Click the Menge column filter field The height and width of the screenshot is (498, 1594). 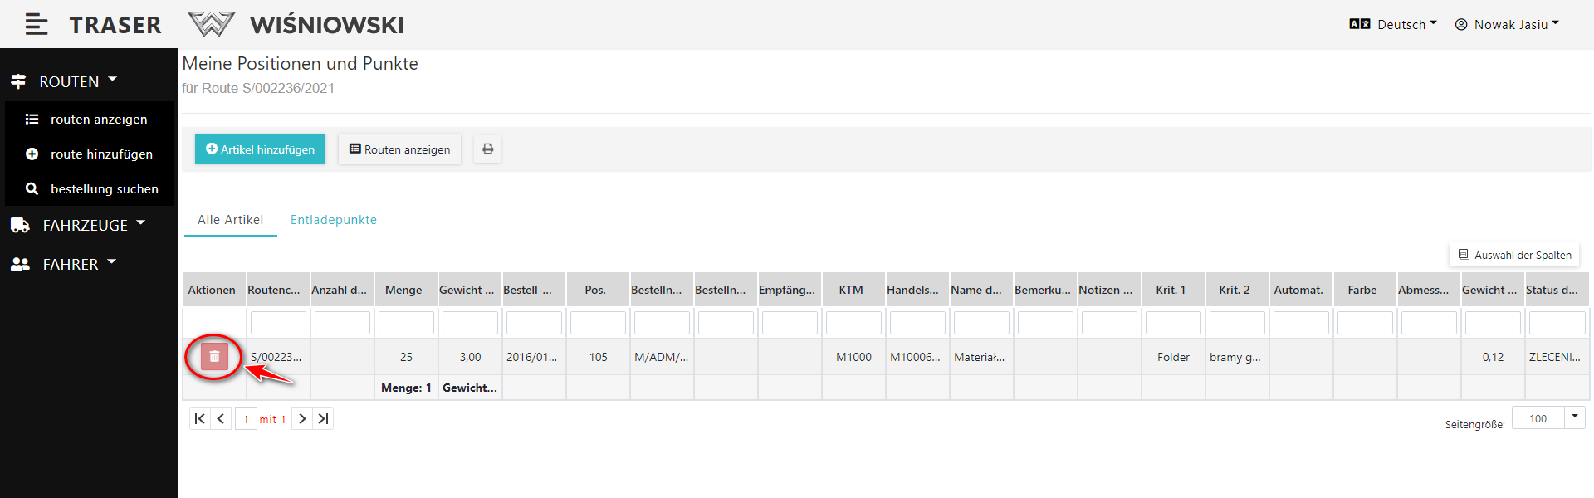click(406, 323)
